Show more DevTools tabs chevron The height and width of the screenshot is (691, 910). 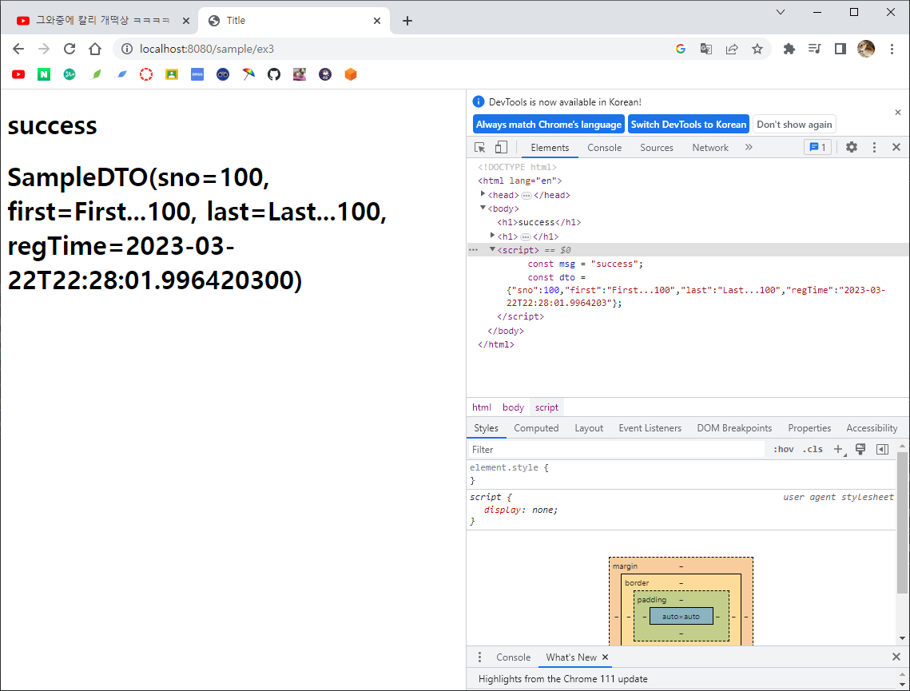pos(749,147)
